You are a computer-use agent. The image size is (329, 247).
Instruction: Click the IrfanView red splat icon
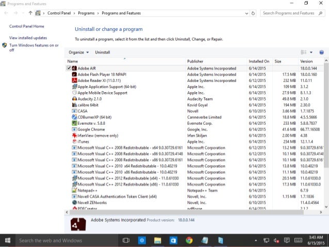[74, 135]
